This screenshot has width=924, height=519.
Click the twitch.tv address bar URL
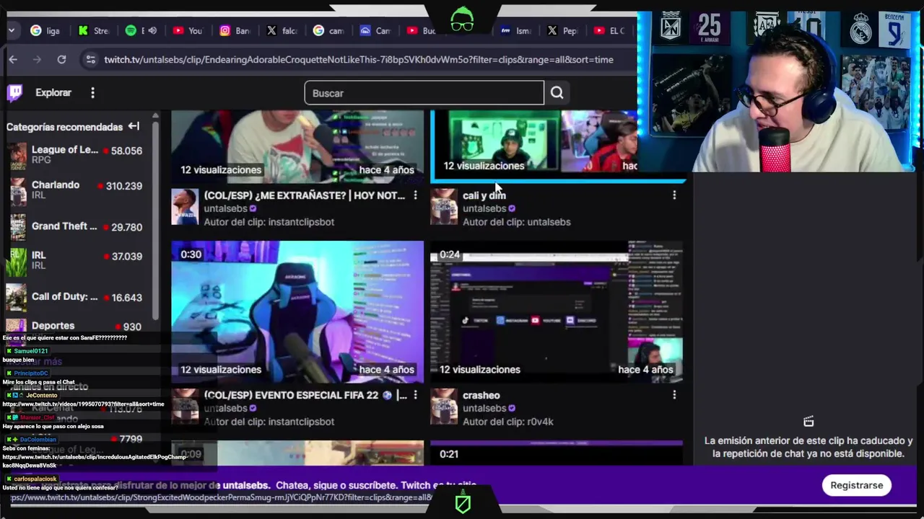tap(359, 60)
